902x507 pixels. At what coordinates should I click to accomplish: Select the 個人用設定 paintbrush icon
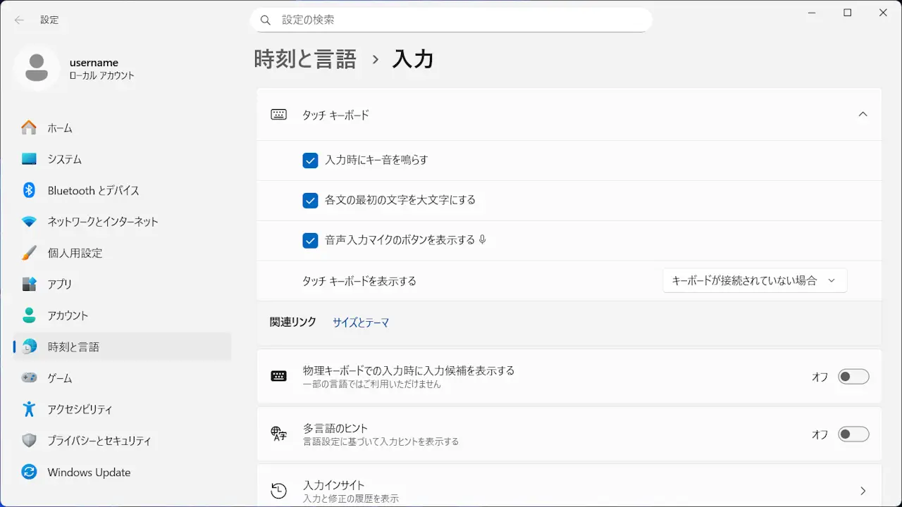coord(29,253)
